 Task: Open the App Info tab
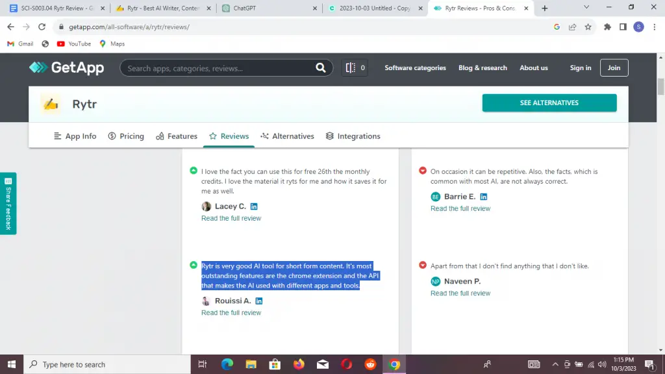(75, 136)
